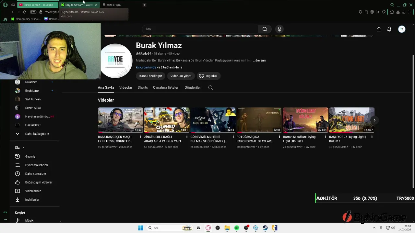Click the Opera snapshot tool icon
The height and width of the screenshot is (233, 415).
coord(366,12)
